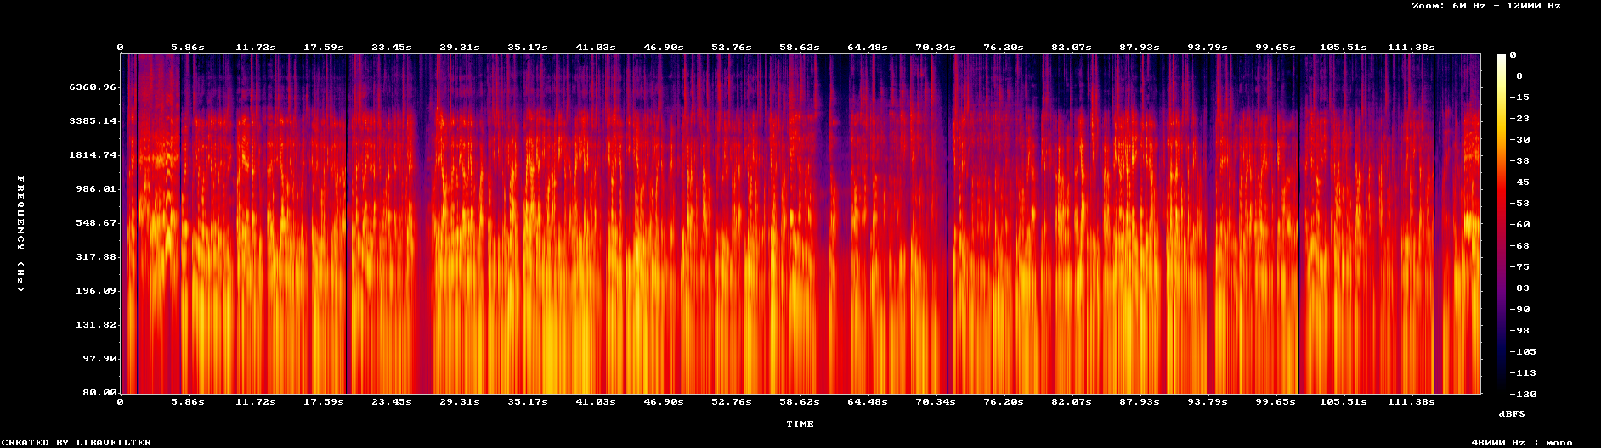Select 17.59s on the top time axis
The image size is (1601, 448).
click(324, 47)
